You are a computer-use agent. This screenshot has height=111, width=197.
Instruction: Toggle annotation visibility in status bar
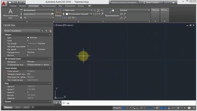162,108
